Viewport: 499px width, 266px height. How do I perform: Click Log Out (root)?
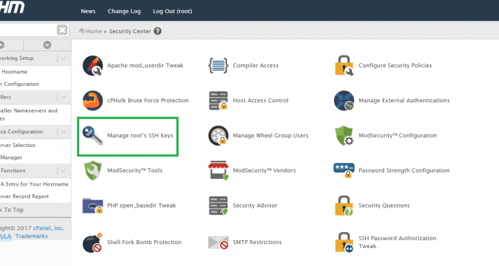(172, 11)
